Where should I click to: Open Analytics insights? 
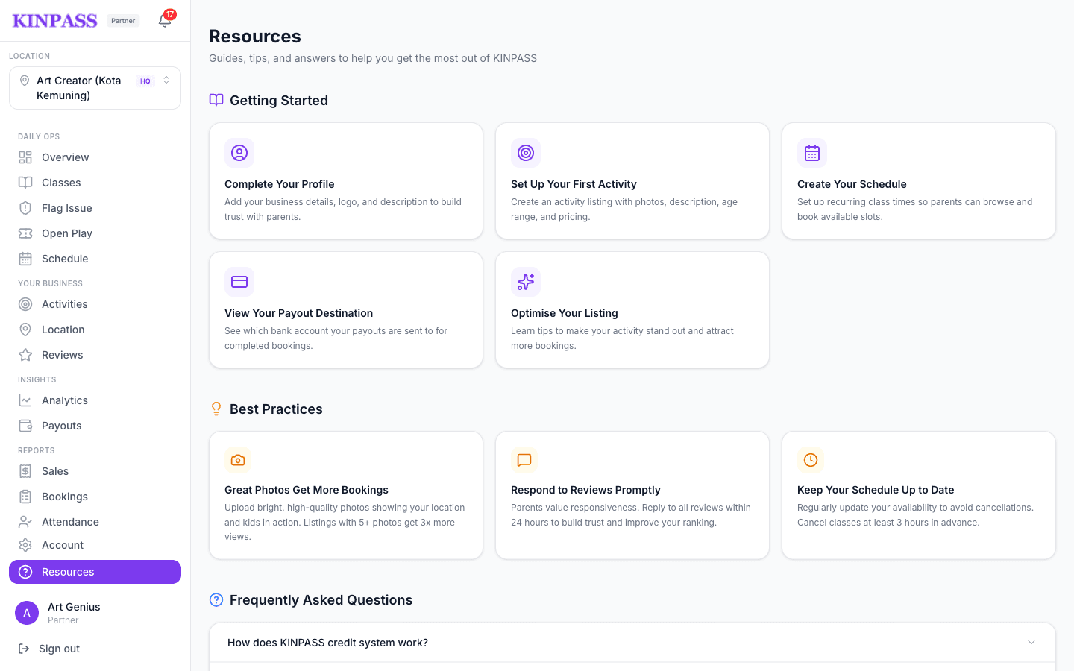[95, 400]
